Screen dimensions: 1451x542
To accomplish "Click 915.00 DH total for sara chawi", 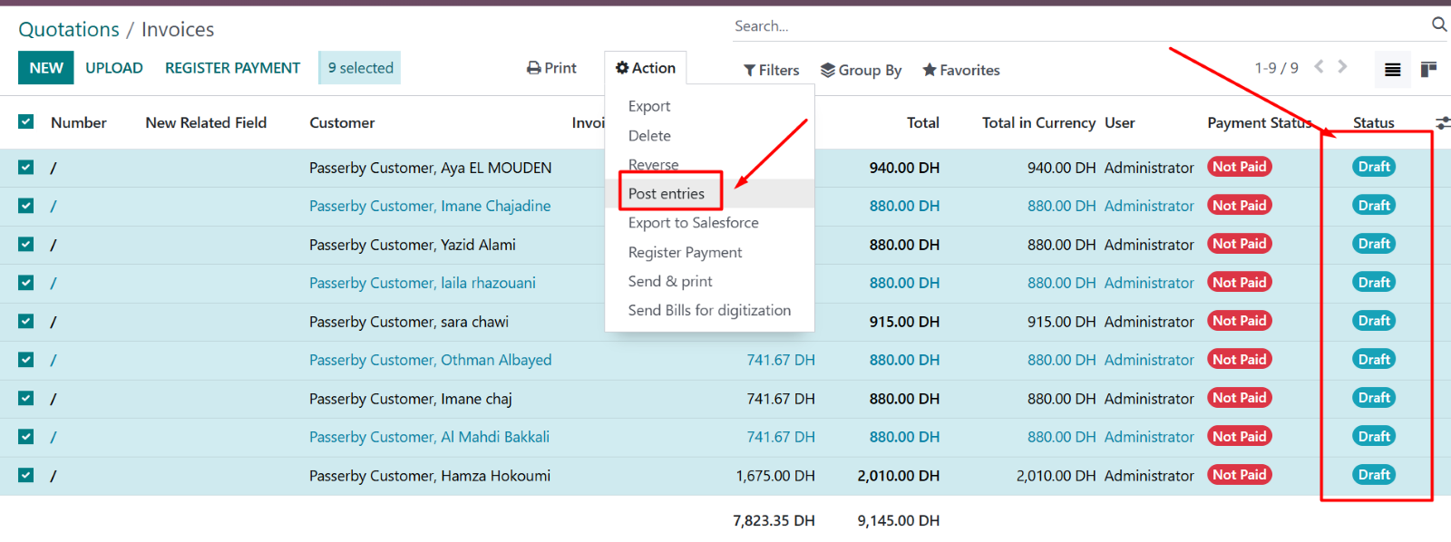I will tap(904, 322).
